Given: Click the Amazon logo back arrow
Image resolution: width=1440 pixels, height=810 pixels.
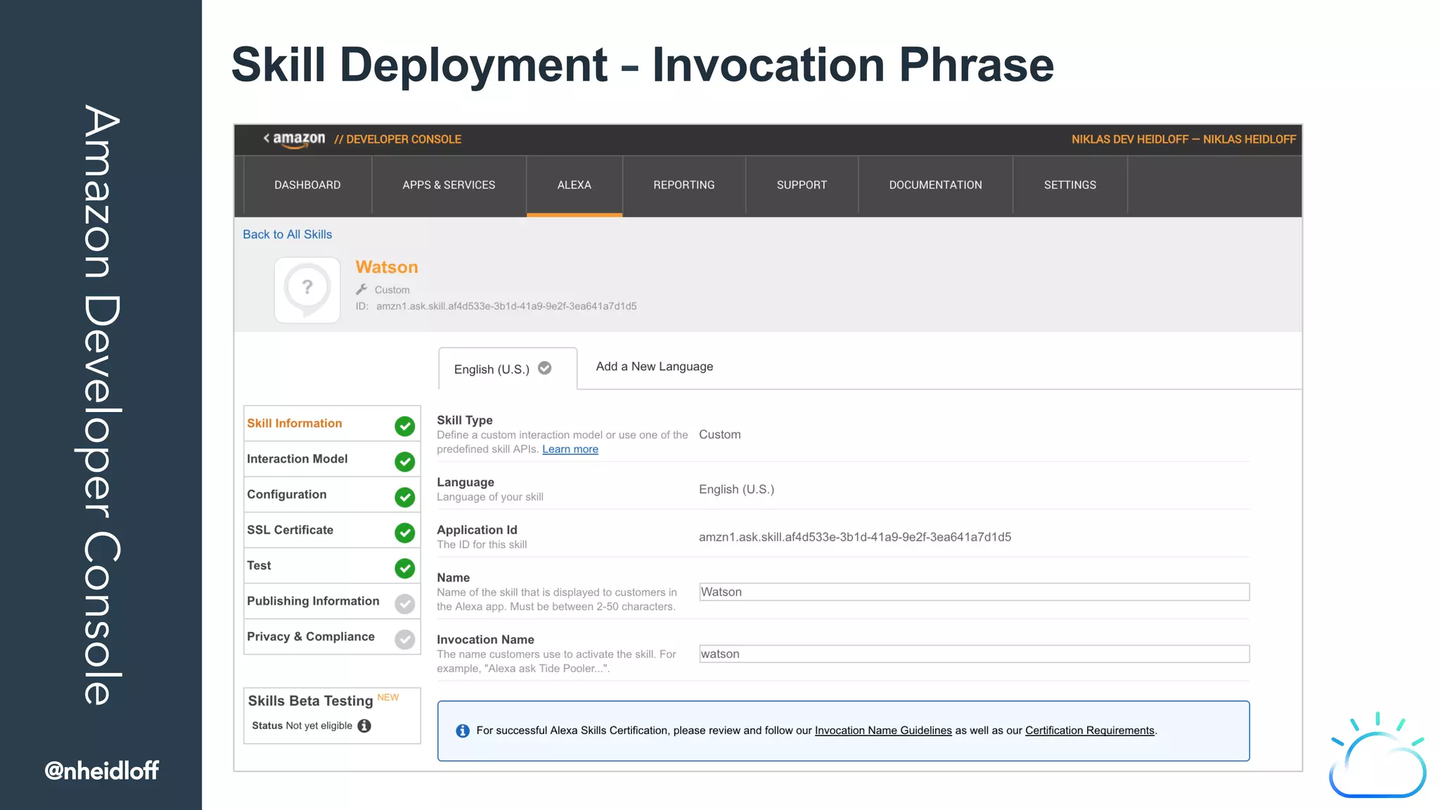Looking at the screenshot, I should (267, 139).
